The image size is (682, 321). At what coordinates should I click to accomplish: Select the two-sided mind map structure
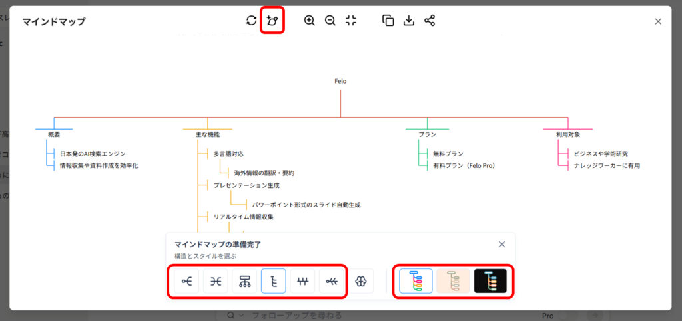coord(216,282)
